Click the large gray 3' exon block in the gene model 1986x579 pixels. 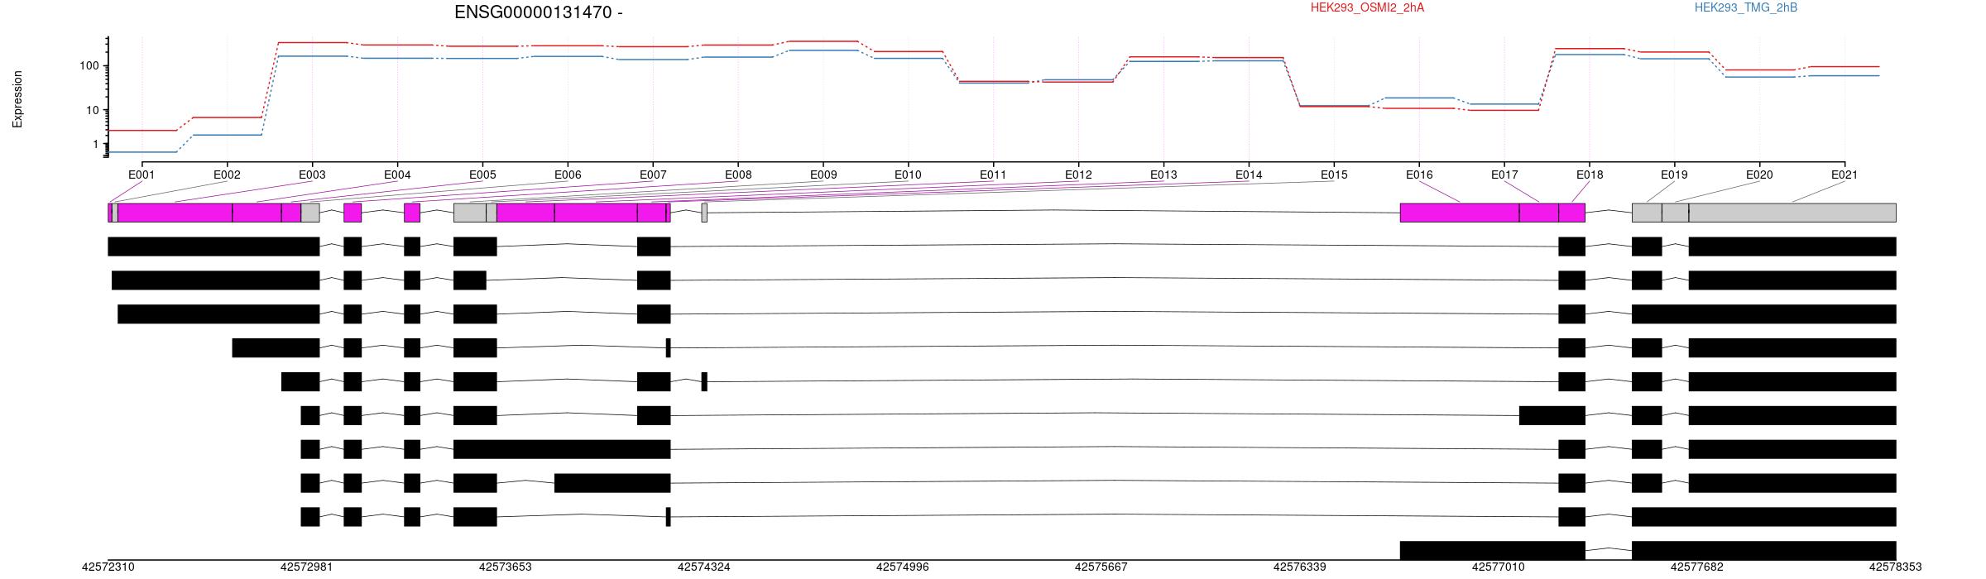(x=1792, y=213)
